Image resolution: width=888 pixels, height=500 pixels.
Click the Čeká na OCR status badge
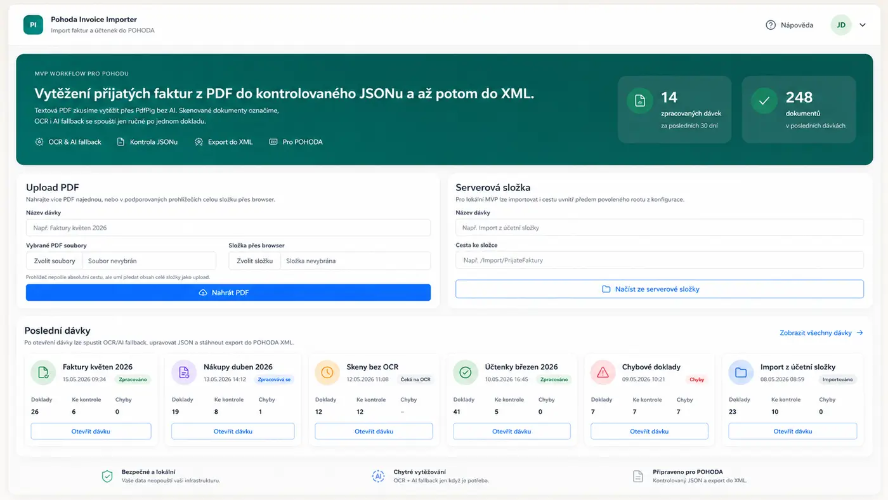416,379
